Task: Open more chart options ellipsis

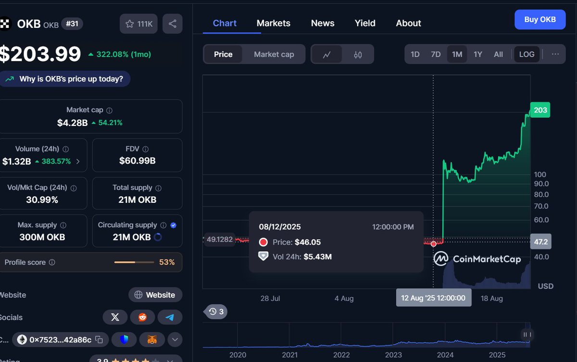Action: click(555, 54)
